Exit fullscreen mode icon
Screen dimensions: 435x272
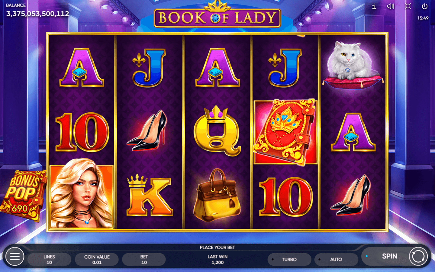(408, 6)
